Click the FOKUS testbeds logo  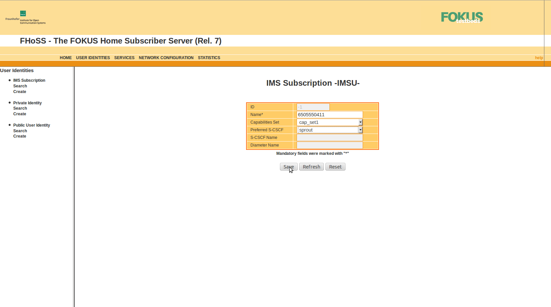coord(462,17)
